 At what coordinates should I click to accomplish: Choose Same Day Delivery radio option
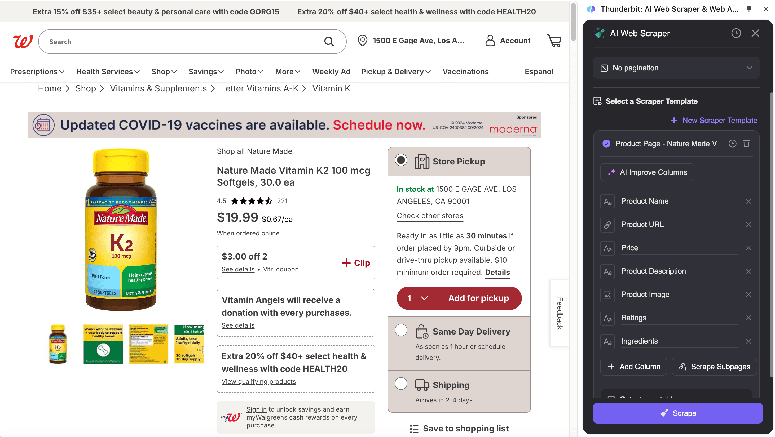pos(401,330)
